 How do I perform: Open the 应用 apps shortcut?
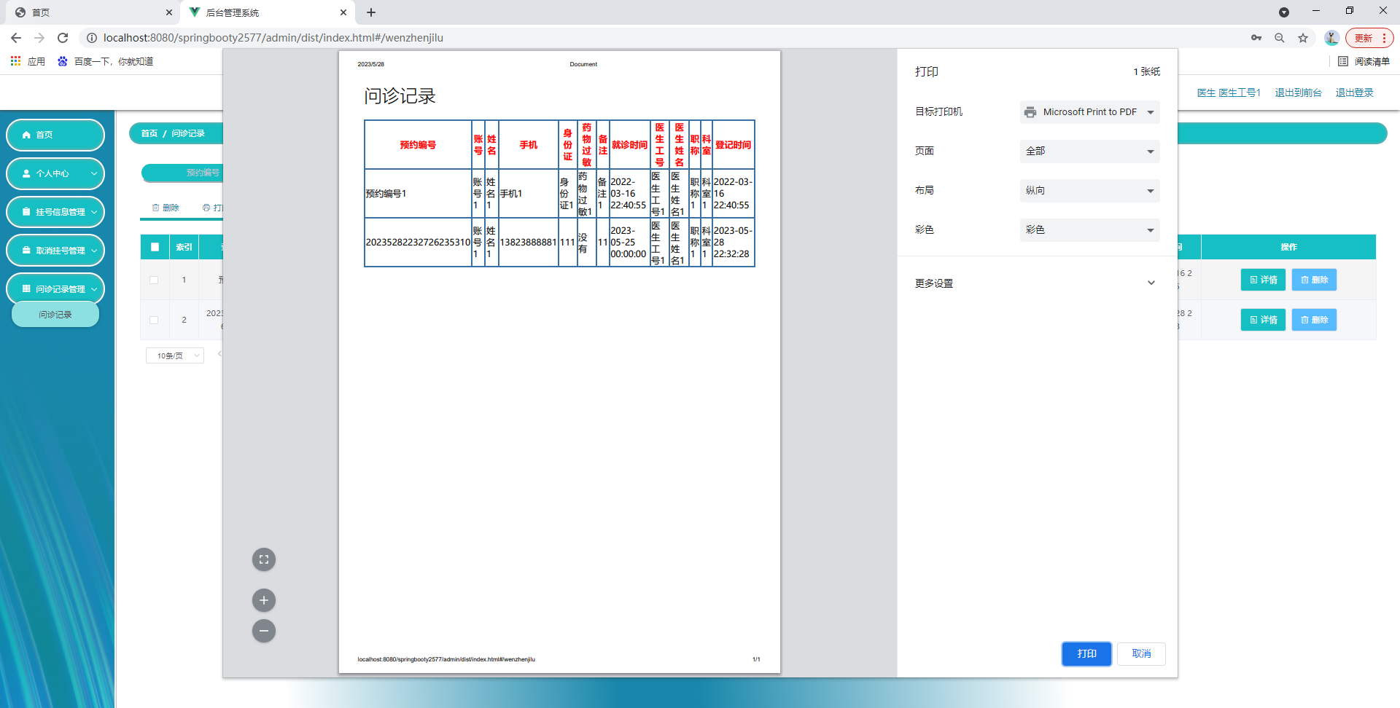(x=28, y=61)
